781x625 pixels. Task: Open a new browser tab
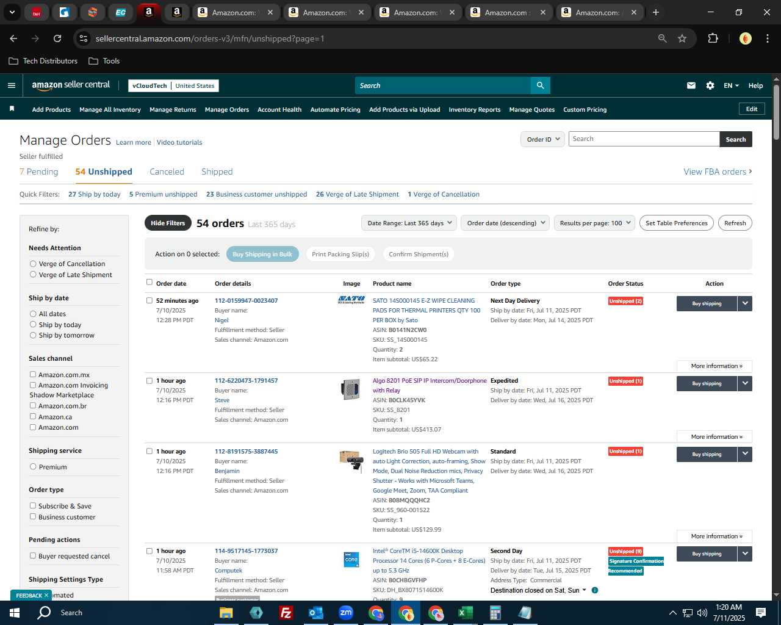pyautogui.click(x=656, y=12)
